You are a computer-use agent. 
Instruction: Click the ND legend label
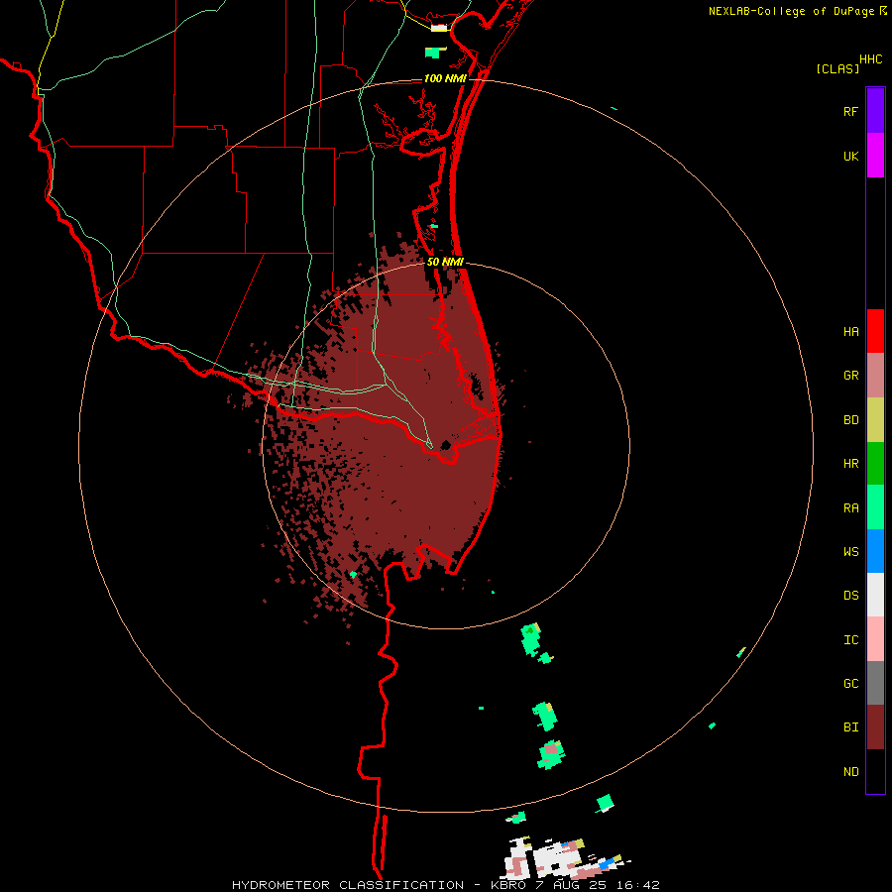pos(850,772)
